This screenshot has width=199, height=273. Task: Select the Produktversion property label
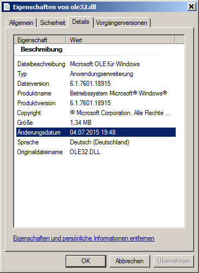click(x=36, y=103)
